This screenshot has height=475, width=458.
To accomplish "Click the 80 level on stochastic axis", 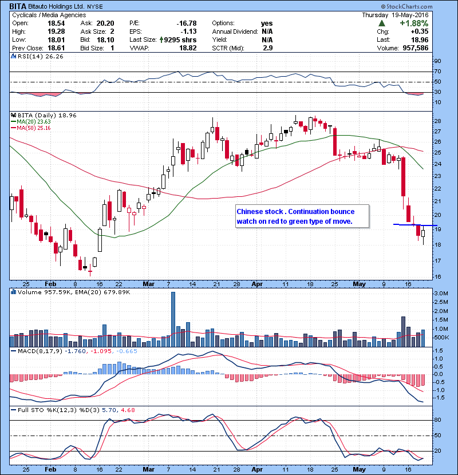I will point(437,420).
